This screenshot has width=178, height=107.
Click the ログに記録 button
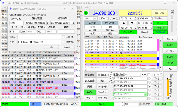pyautogui.click(x=90, y=81)
